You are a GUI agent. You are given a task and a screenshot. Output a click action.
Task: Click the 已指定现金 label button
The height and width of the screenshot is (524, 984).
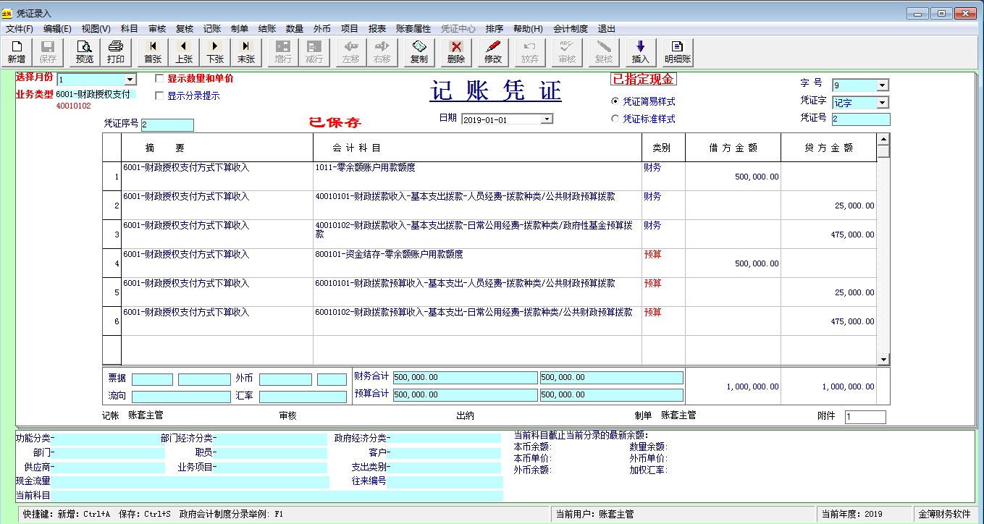(643, 80)
